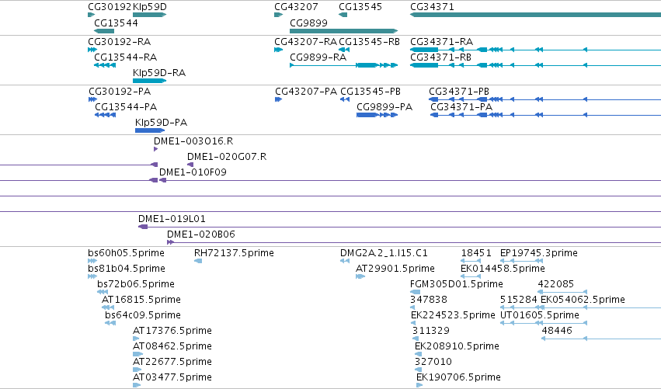Click EST RH72137.5prime

[234, 253]
